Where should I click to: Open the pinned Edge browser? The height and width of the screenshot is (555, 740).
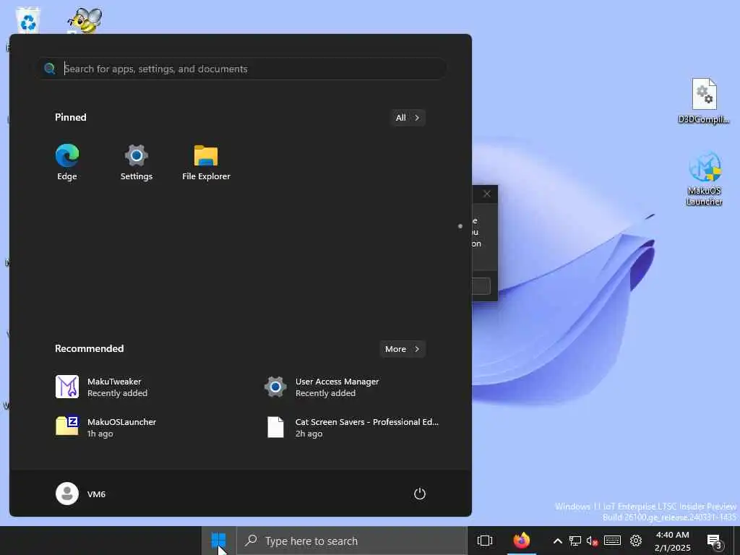[67, 162]
